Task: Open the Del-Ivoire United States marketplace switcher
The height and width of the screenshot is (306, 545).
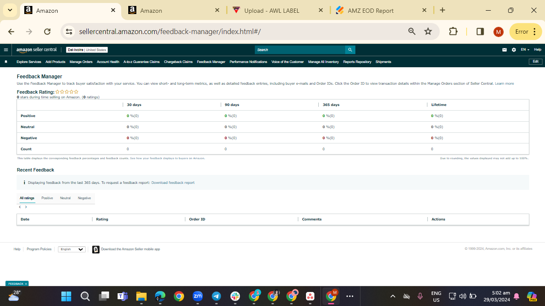Action: point(87,50)
